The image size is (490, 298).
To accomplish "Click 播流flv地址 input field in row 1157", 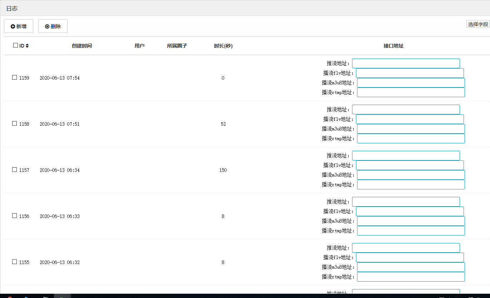I will click(410, 165).
